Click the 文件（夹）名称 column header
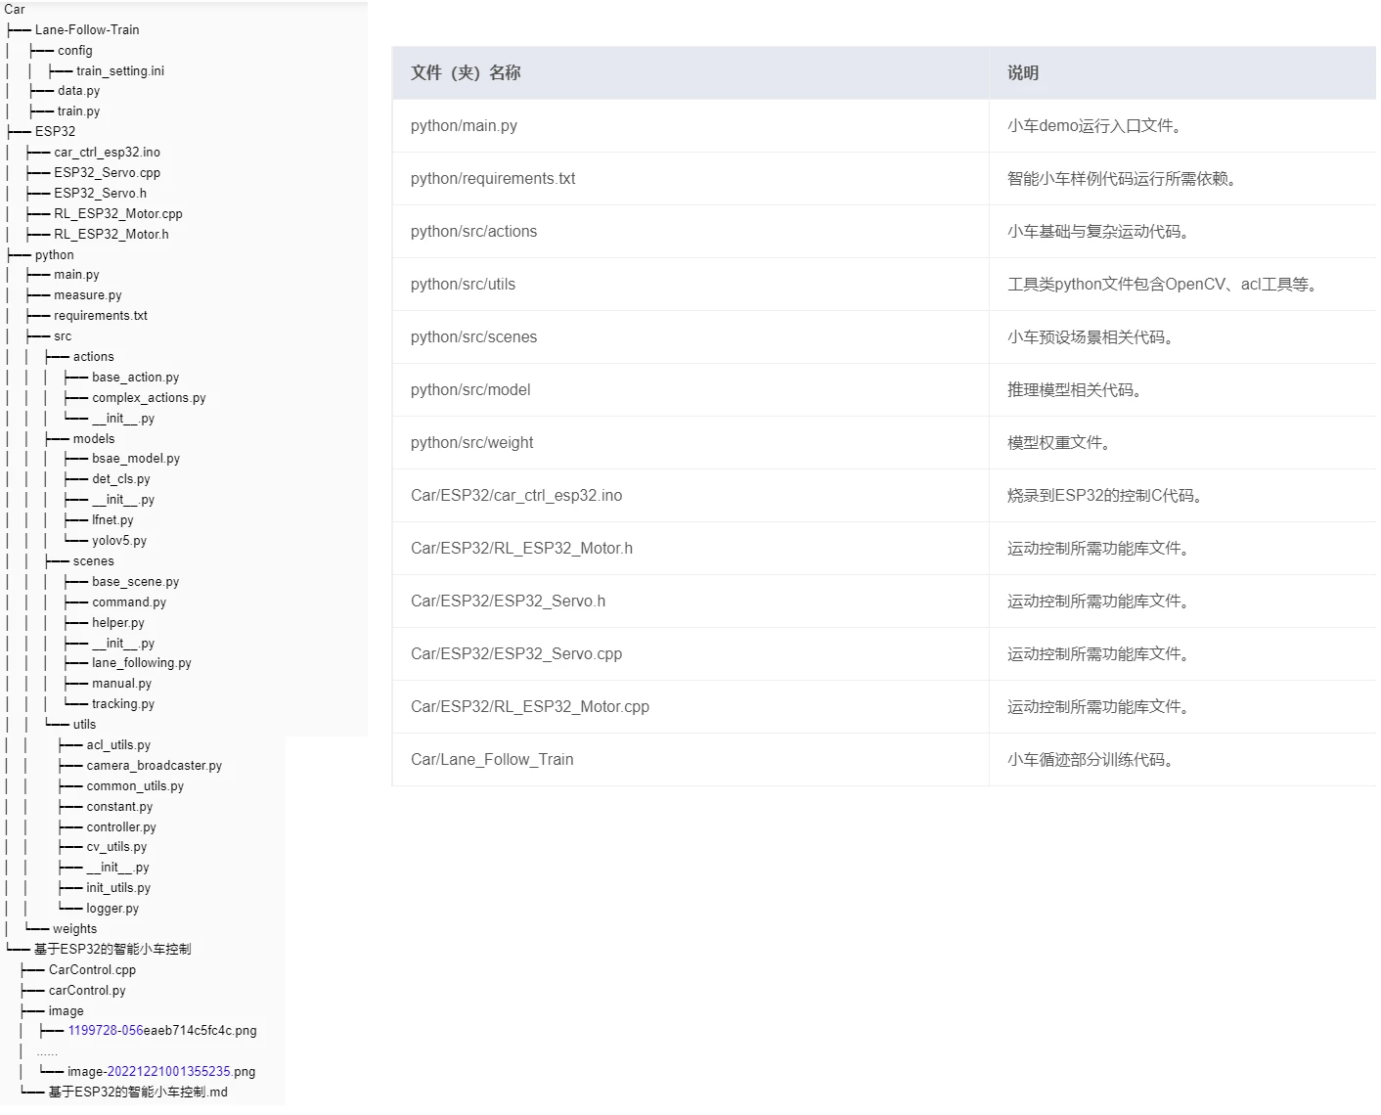 (465, 72)
